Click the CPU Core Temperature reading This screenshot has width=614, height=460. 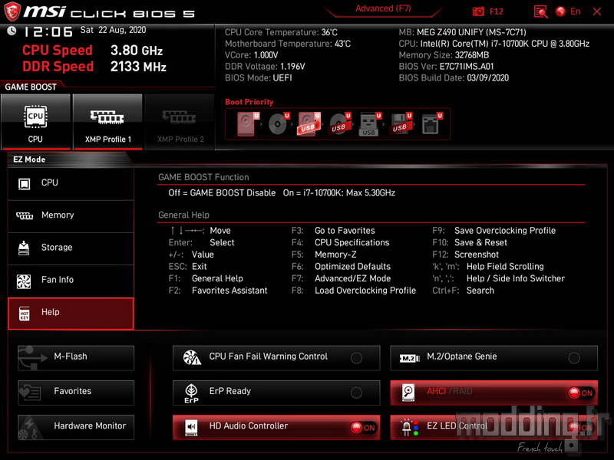click(281, 32)
